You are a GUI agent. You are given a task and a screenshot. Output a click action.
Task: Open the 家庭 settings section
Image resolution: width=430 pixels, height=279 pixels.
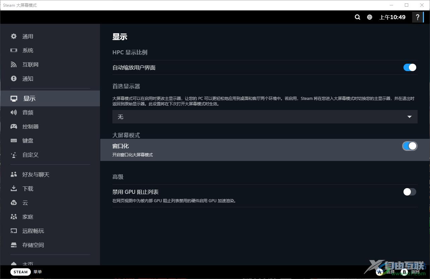pos(50,217)
